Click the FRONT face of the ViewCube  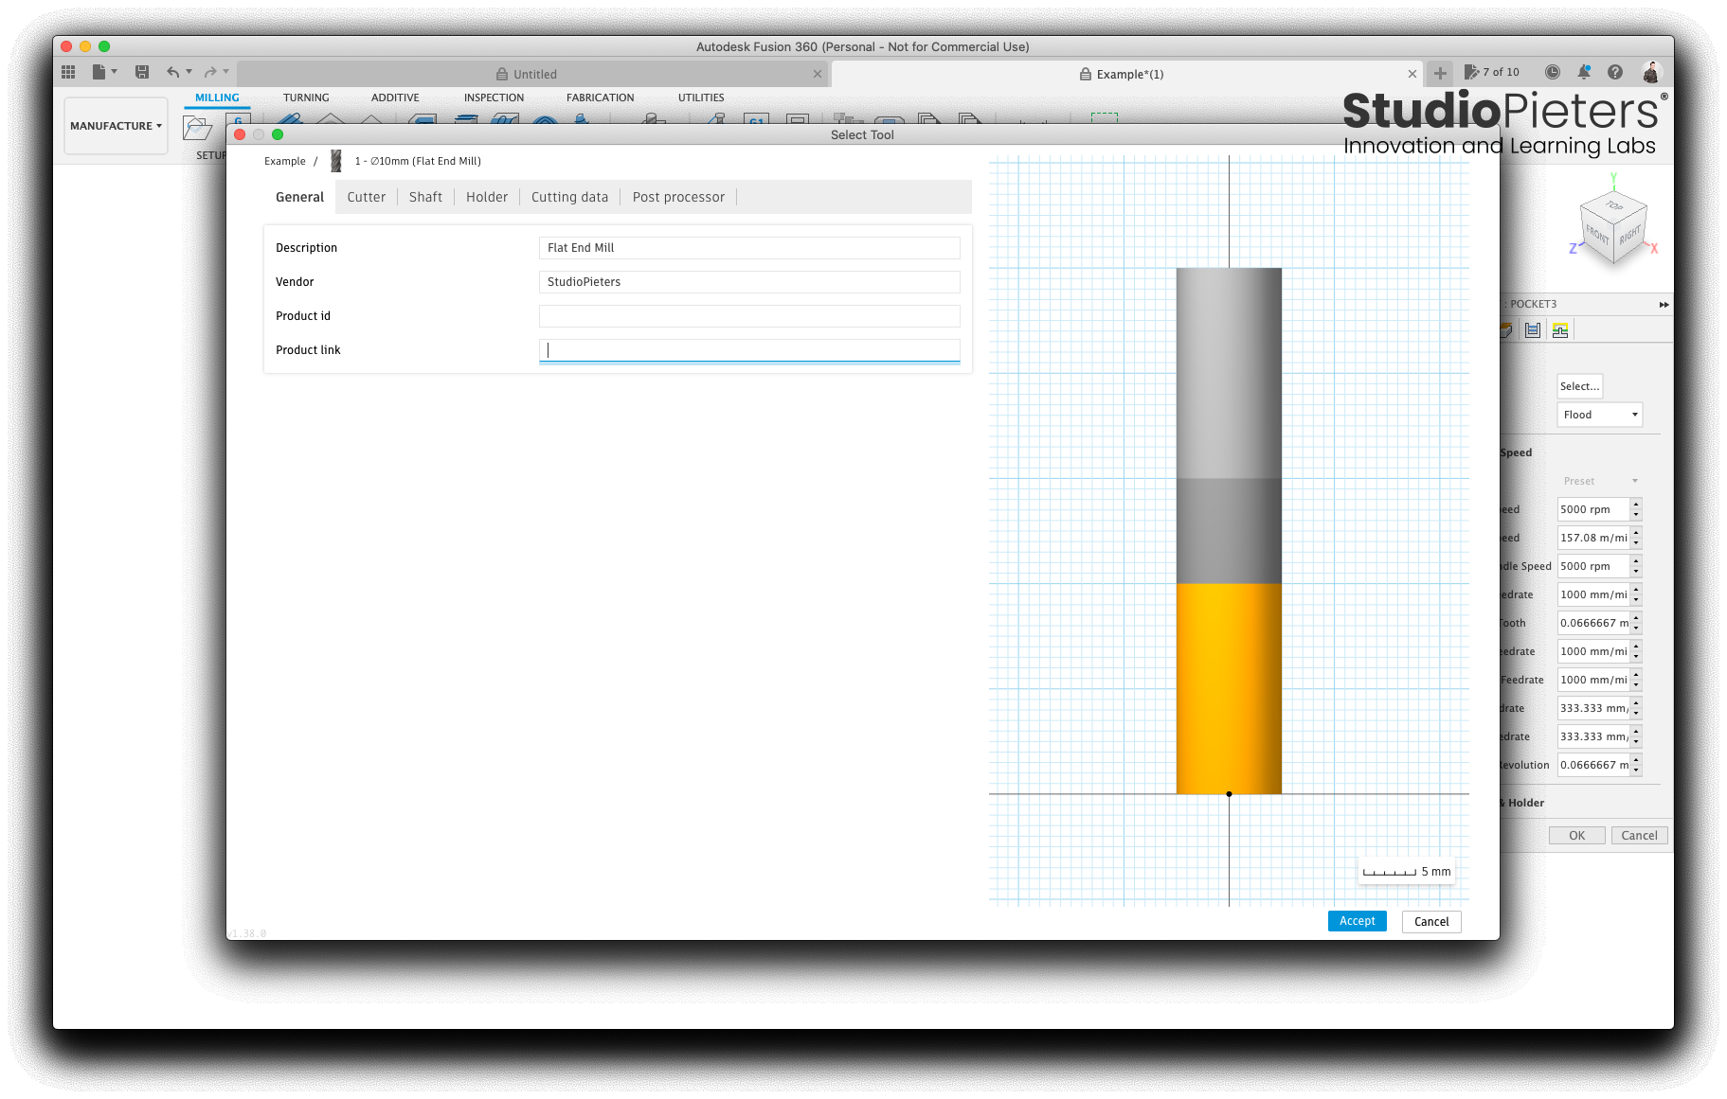tap(1598, 235)
